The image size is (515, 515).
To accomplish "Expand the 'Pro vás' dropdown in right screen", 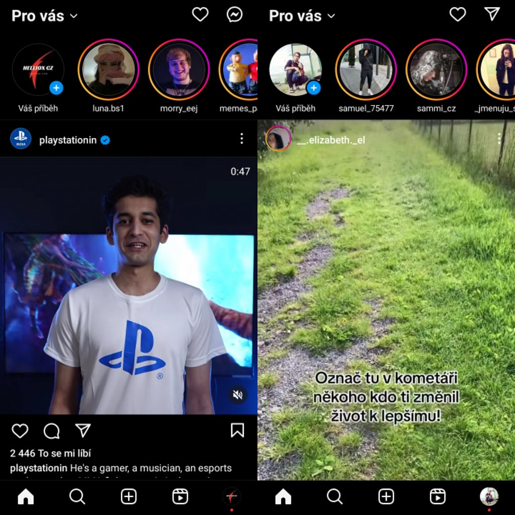I will tap(302, 16).
